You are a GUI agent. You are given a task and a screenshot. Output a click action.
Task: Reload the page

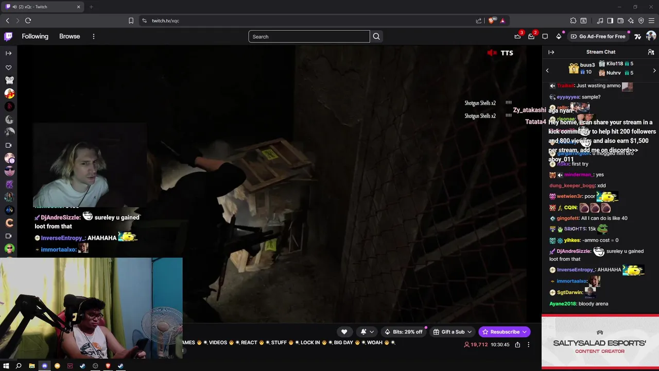pyautogui.click(x=28, y=21)
